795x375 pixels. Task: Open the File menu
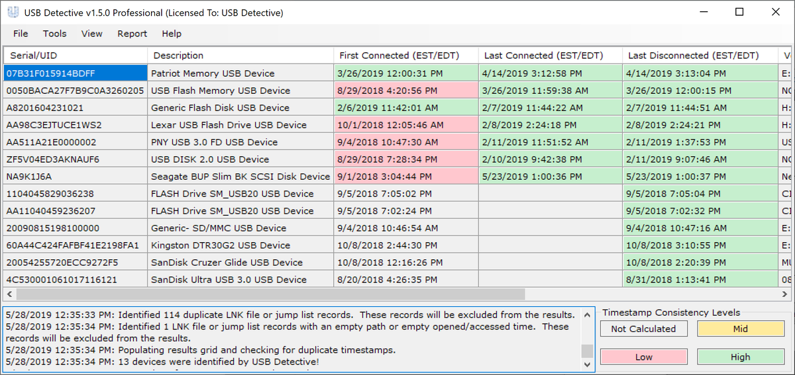pyautogui.click(x=21, y=34)
